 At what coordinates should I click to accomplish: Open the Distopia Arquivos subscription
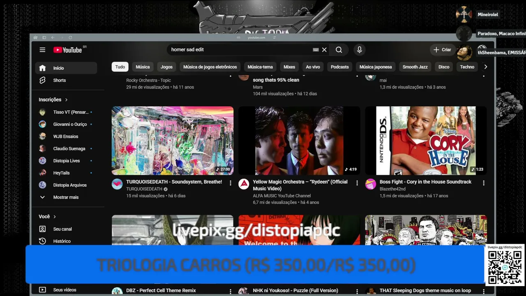click(x=66, y=185)
